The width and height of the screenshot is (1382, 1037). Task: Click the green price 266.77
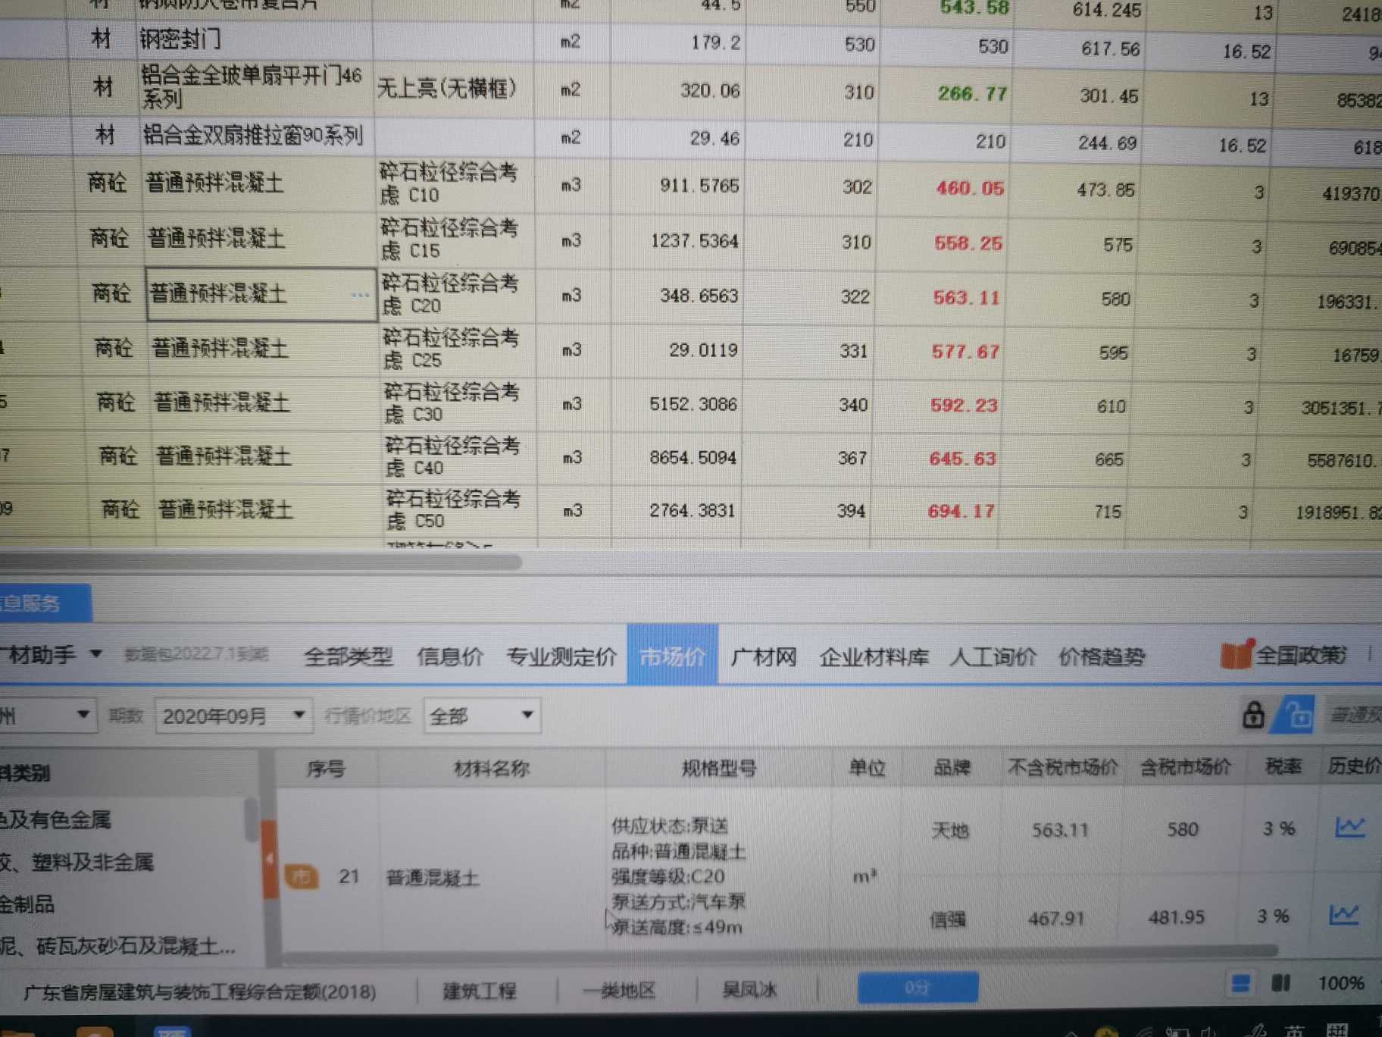(973, 93)
